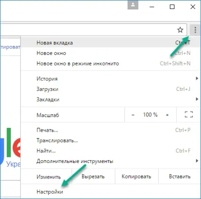Viewport: 201px width, 199px height.
Task: Click the Вставить button
Action: click(180, 176)
